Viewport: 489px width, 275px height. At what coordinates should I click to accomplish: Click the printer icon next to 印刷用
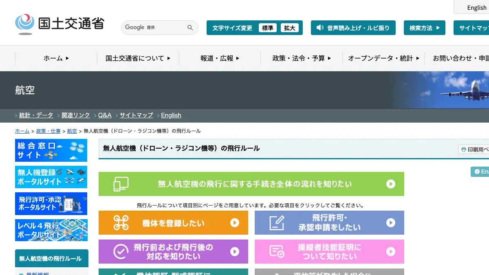click(463, 150)
